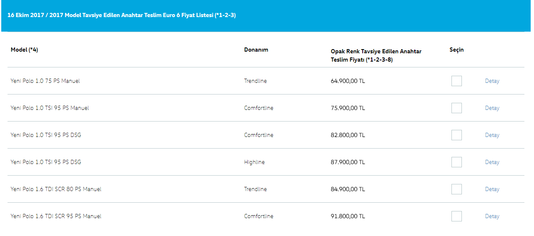The width and height of the screenshot is (534, 236).
Task: Open Detay link for 64.900,00 TL row
Action: click(492, 81)
